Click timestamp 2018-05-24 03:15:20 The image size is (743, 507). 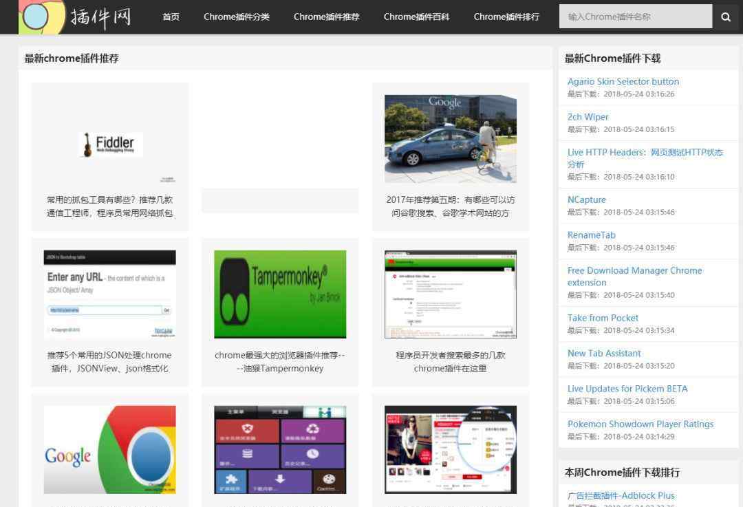coord(638,366)
